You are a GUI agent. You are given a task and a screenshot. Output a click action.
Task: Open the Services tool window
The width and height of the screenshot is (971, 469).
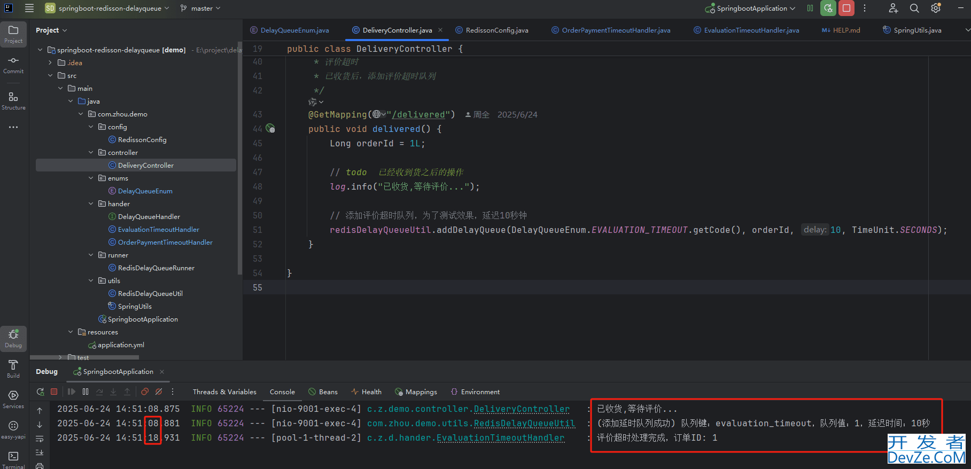click(x=13, y=399)
